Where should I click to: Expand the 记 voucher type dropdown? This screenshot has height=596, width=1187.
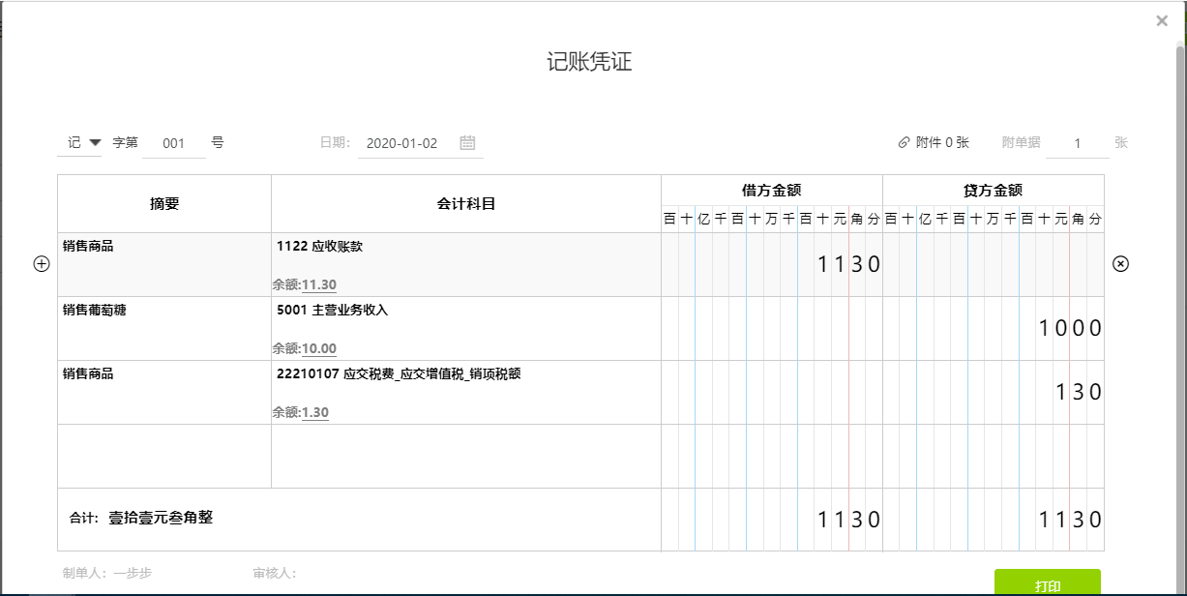coord(94,143)
